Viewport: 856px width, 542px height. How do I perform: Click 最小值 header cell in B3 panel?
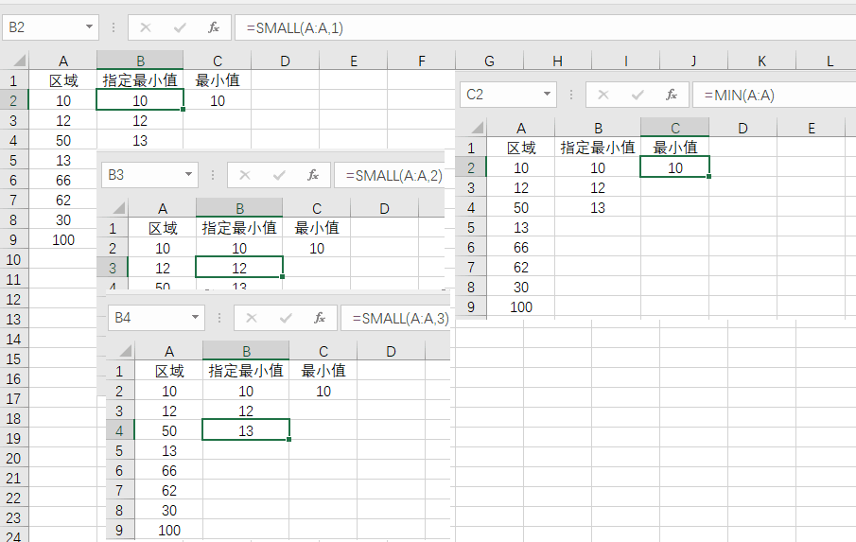tap(317, 228)
